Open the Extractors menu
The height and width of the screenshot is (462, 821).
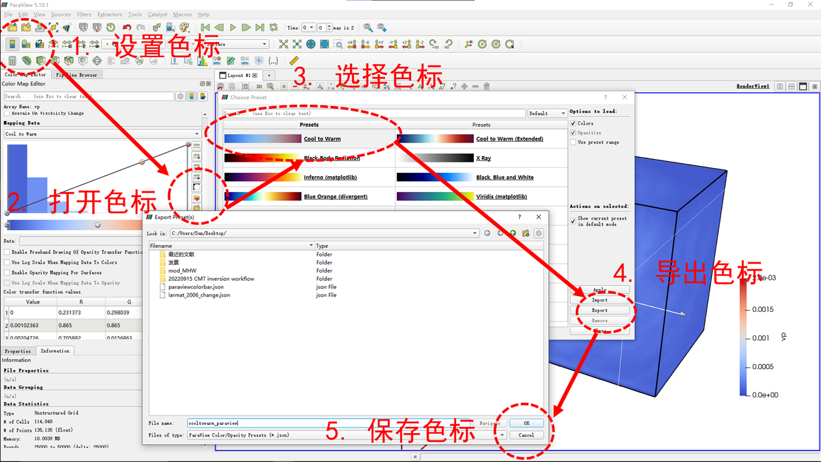point(110,14)
